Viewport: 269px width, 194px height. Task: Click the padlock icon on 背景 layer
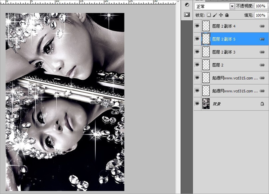pos(262,104)
